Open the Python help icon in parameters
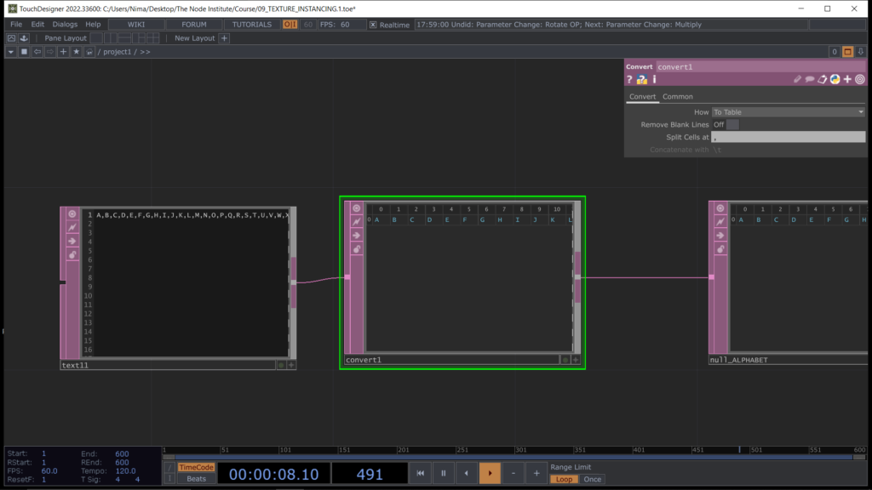872x490 pixels. [x=642, y=79]
